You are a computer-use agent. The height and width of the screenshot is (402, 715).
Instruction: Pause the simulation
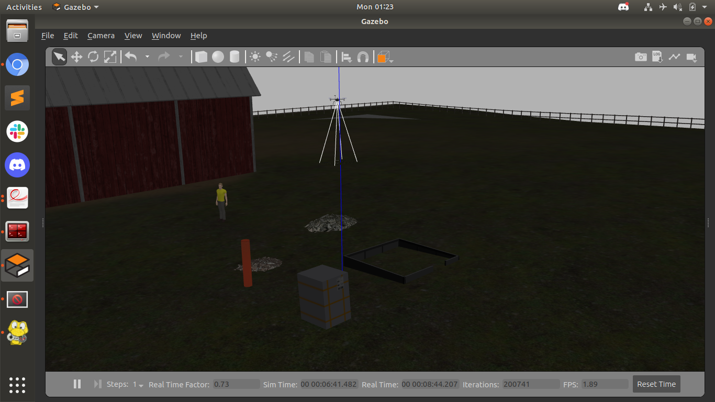77,384
